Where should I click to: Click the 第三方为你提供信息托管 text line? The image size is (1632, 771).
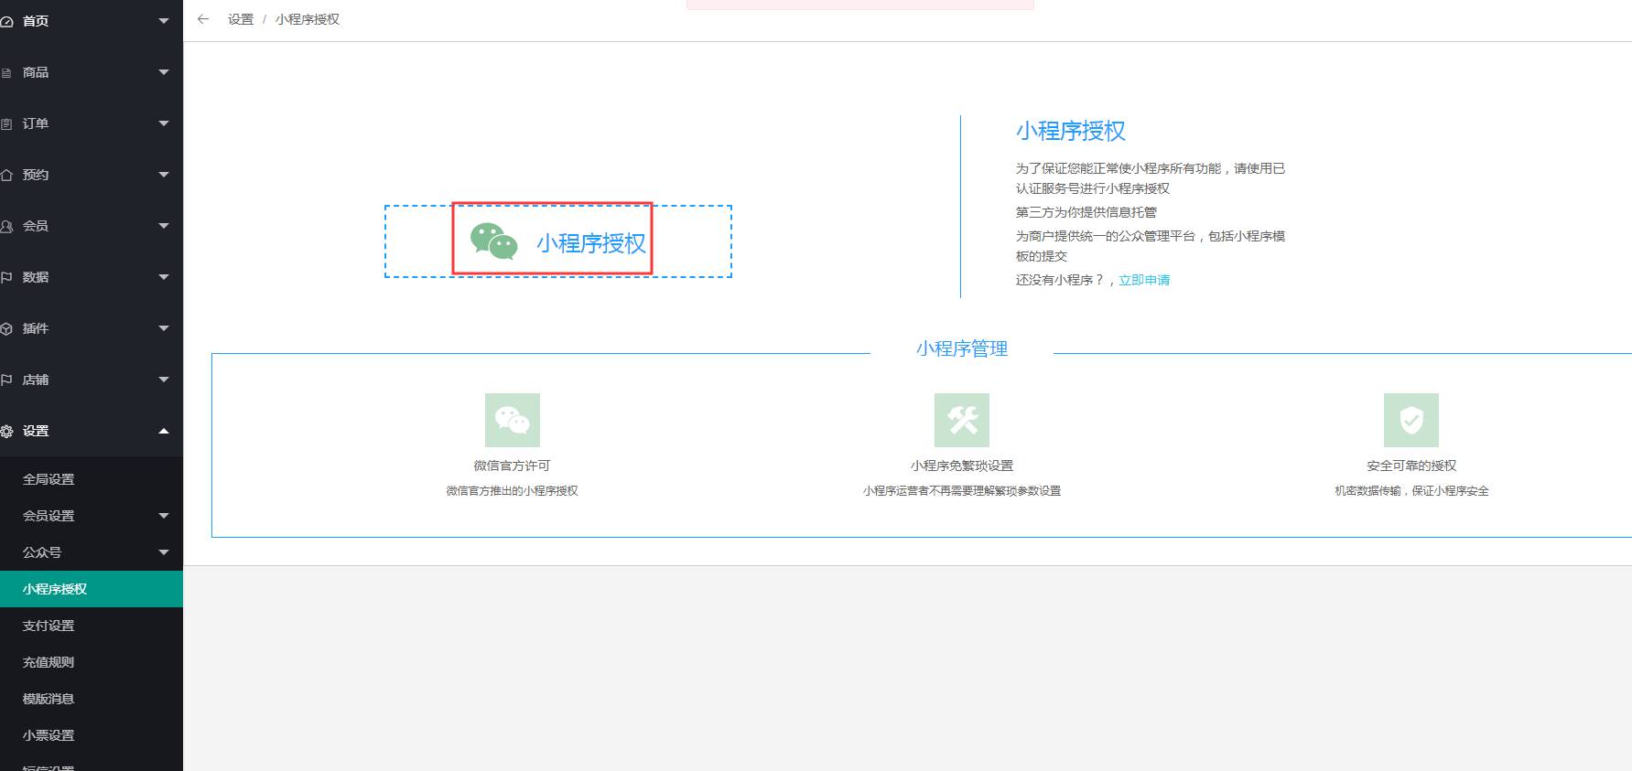click(1086, 212)
